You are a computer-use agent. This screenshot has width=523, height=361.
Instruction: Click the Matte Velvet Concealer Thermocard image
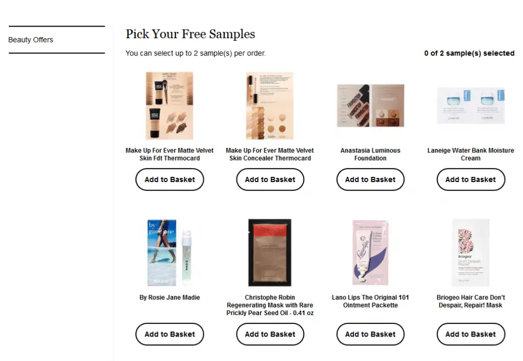270,106
